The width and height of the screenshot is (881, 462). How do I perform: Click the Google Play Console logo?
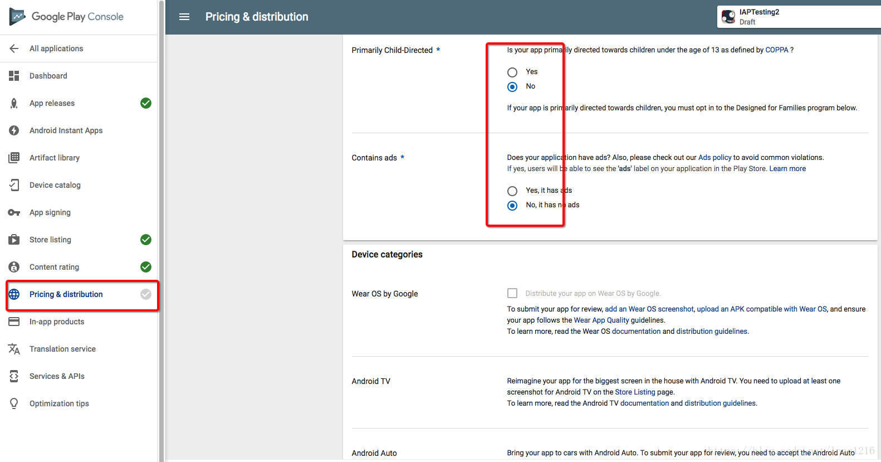[x=66, y=17]
